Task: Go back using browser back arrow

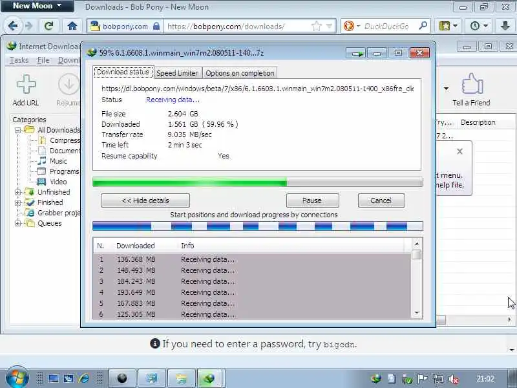Action: pos(13,26)
